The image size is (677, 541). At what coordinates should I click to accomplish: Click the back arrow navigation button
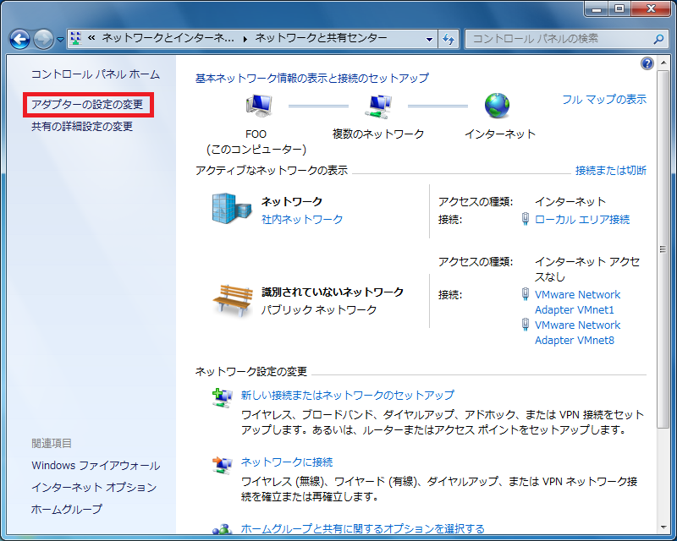pos(20,39)
